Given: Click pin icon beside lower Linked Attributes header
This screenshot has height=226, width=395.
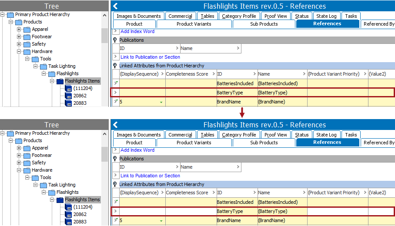Looking at the screenshot, I should click(x=115, y=184).
